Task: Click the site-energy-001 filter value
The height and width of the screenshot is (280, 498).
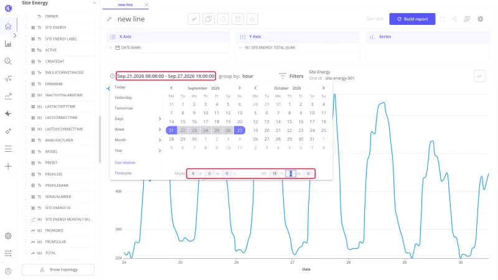Action: coord(339,78)
